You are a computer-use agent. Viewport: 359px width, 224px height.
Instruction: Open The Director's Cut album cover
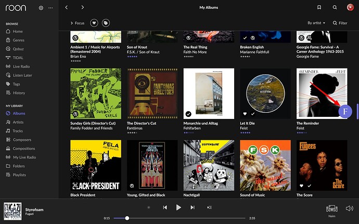point(152,94)
